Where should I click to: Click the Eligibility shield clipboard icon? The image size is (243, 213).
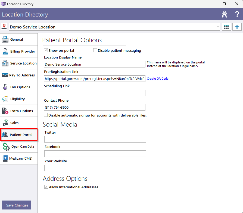(x=5, y=99)
